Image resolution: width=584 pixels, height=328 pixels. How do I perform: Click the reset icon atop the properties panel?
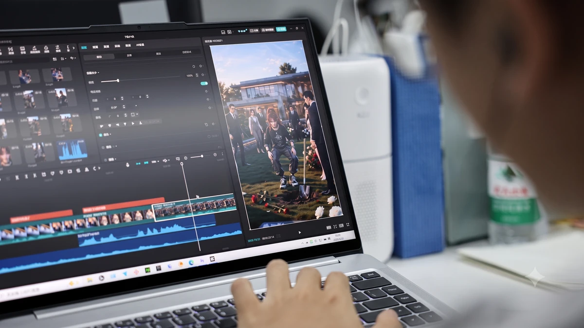(193, 66)
